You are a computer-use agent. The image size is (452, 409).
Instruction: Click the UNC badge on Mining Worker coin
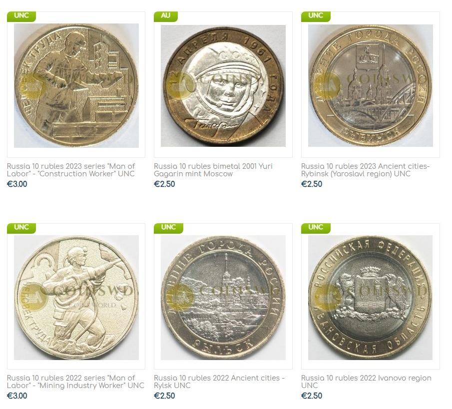click(x=21, y=228)
